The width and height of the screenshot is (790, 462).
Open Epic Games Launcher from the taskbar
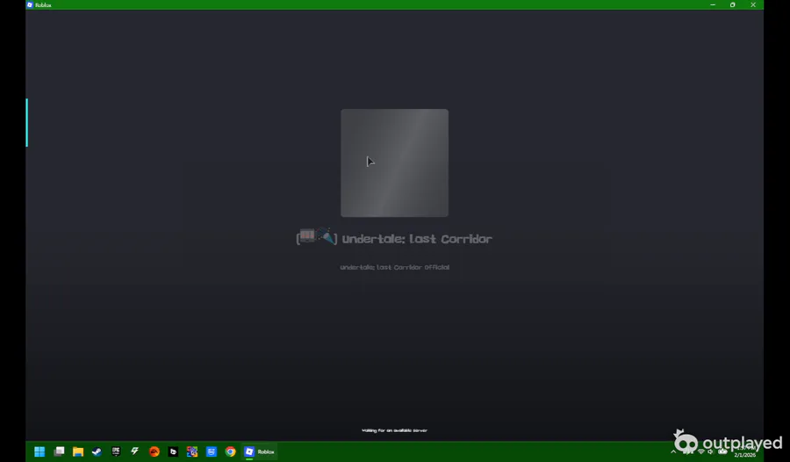(x=116, y=451)
